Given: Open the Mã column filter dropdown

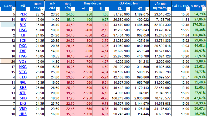Looking at the screenshot, I should click(x=28, y=9).
